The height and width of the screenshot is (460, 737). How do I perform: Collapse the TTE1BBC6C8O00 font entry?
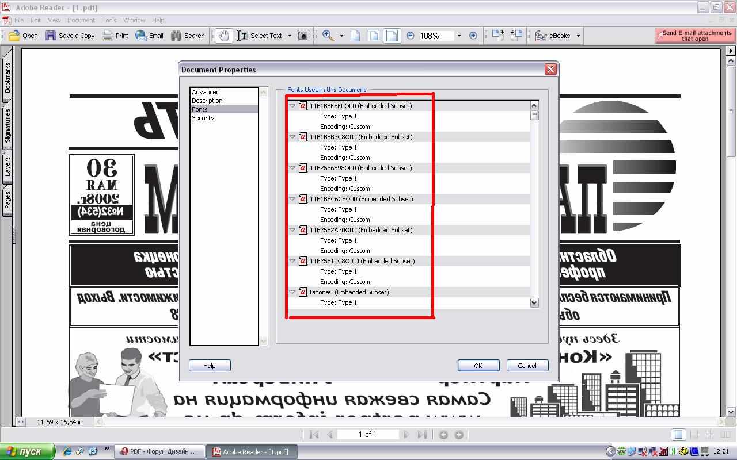coord(292,199)
